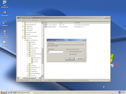The height and width of the screenshot is (94, 126).
Task: Click the Attachments folder icon
Action: (32, 58)
